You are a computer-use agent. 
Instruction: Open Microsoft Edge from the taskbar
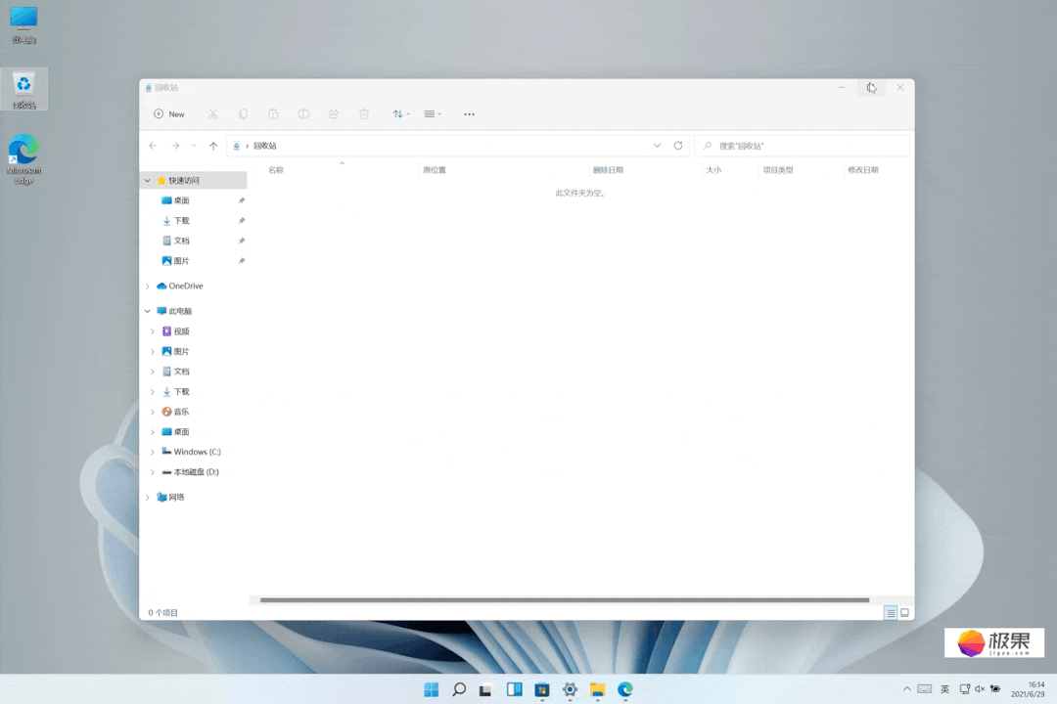pyautogui.click(x=624, y=690)
